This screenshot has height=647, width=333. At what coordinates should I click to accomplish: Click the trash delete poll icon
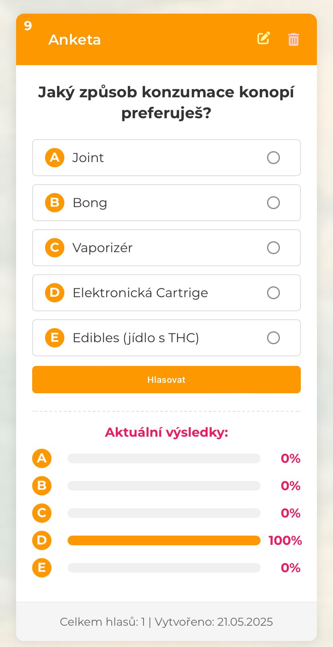click(x=294, y=39)
